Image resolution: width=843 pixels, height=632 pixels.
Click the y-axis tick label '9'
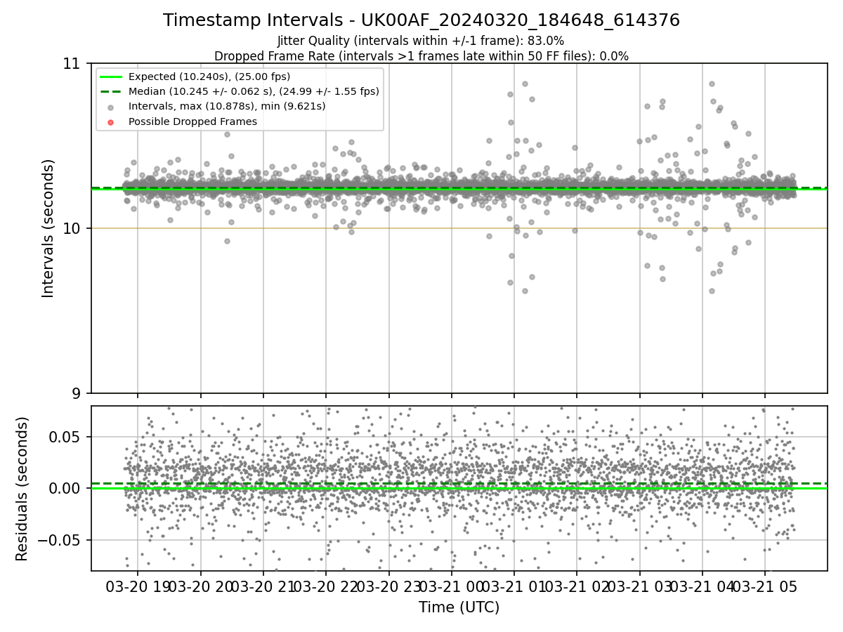(77, 393)
